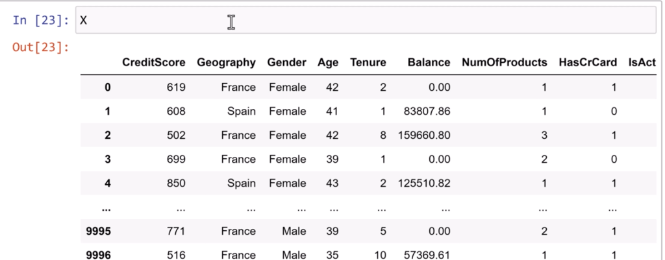The image size is (665, 260).
Task: Click the Out[23] output prompt label
Action: [x=40, y=47]
